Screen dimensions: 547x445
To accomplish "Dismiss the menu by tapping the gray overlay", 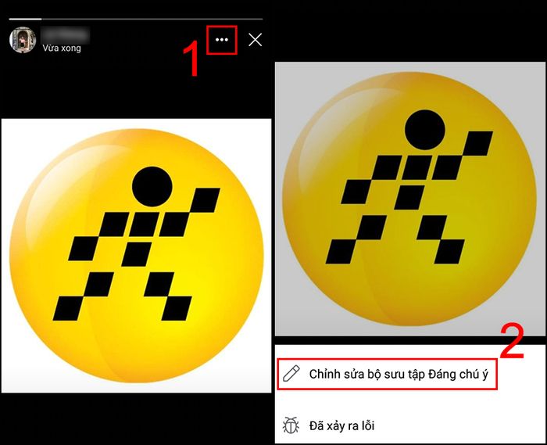I will click(410, 199).
